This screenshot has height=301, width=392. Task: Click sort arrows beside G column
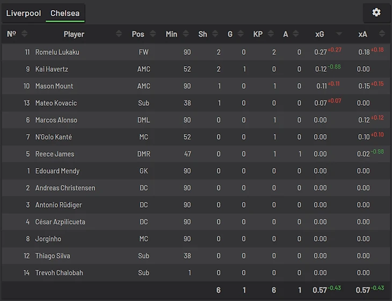pos(243,34)
